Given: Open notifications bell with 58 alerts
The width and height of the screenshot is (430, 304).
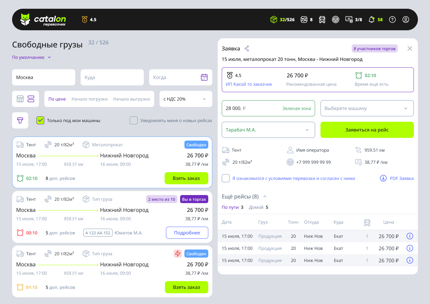Looking at the screenshot, I should [372, 20].
